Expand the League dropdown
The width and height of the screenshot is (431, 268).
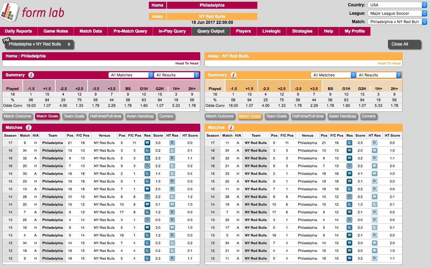(x=397, y=13)
